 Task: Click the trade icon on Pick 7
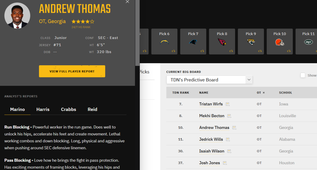[x=202, y=51]
